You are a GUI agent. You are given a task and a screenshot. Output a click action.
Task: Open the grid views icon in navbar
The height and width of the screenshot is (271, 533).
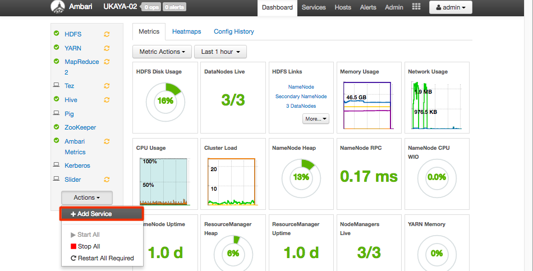[416, 7]
